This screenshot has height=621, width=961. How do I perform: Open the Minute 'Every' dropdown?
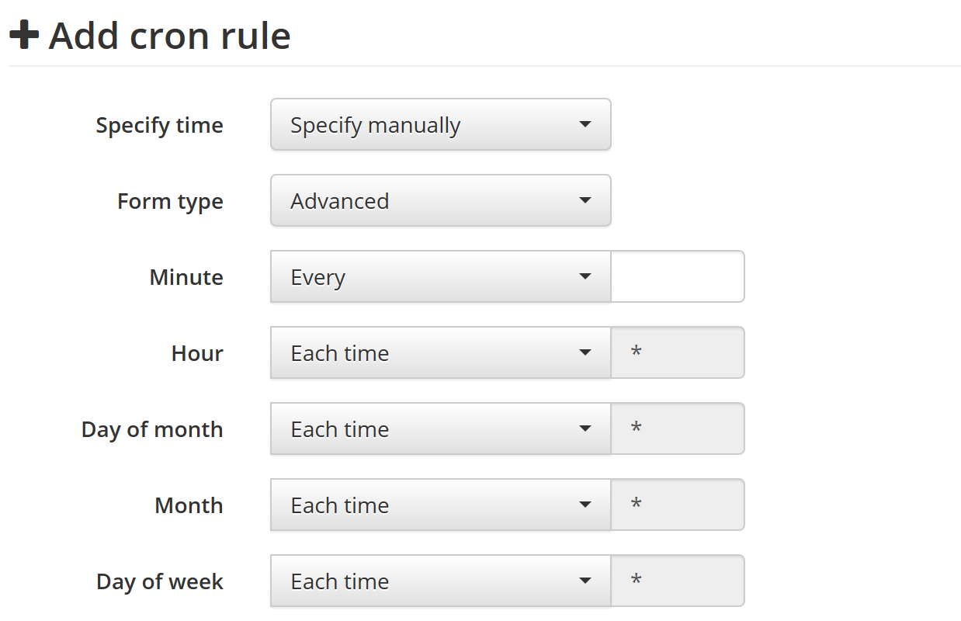coord(441,276)
